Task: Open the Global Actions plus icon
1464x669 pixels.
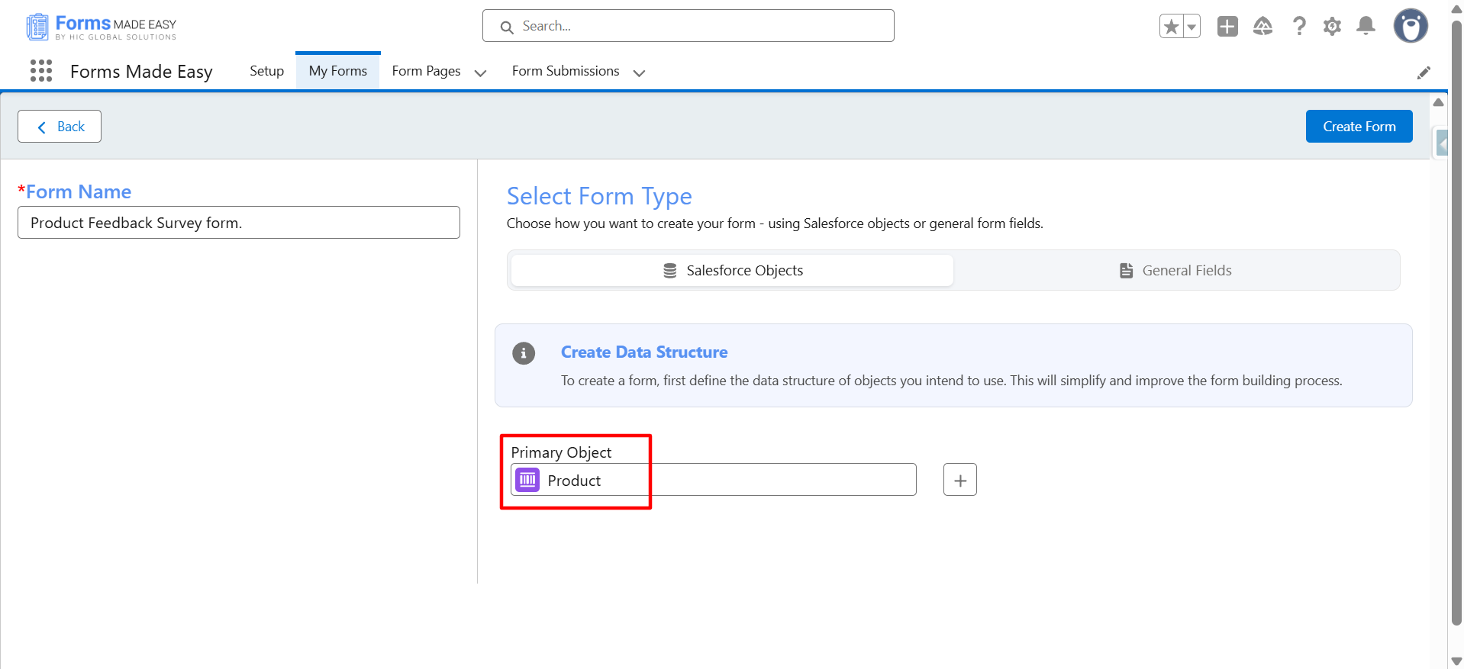Action: click(1227, 27)
